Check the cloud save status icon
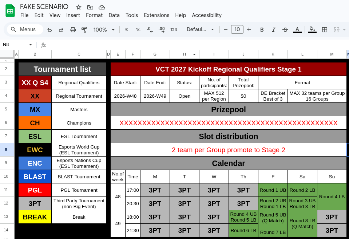Screen dimensions: 349x239 pyautogui.click(x=102, y=7)
